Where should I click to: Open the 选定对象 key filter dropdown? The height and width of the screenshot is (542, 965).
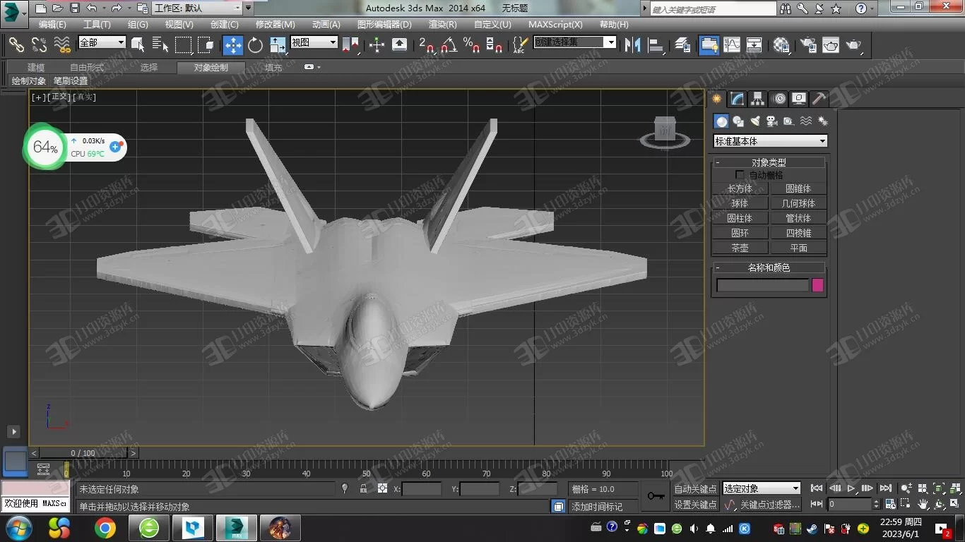(761, 488)
